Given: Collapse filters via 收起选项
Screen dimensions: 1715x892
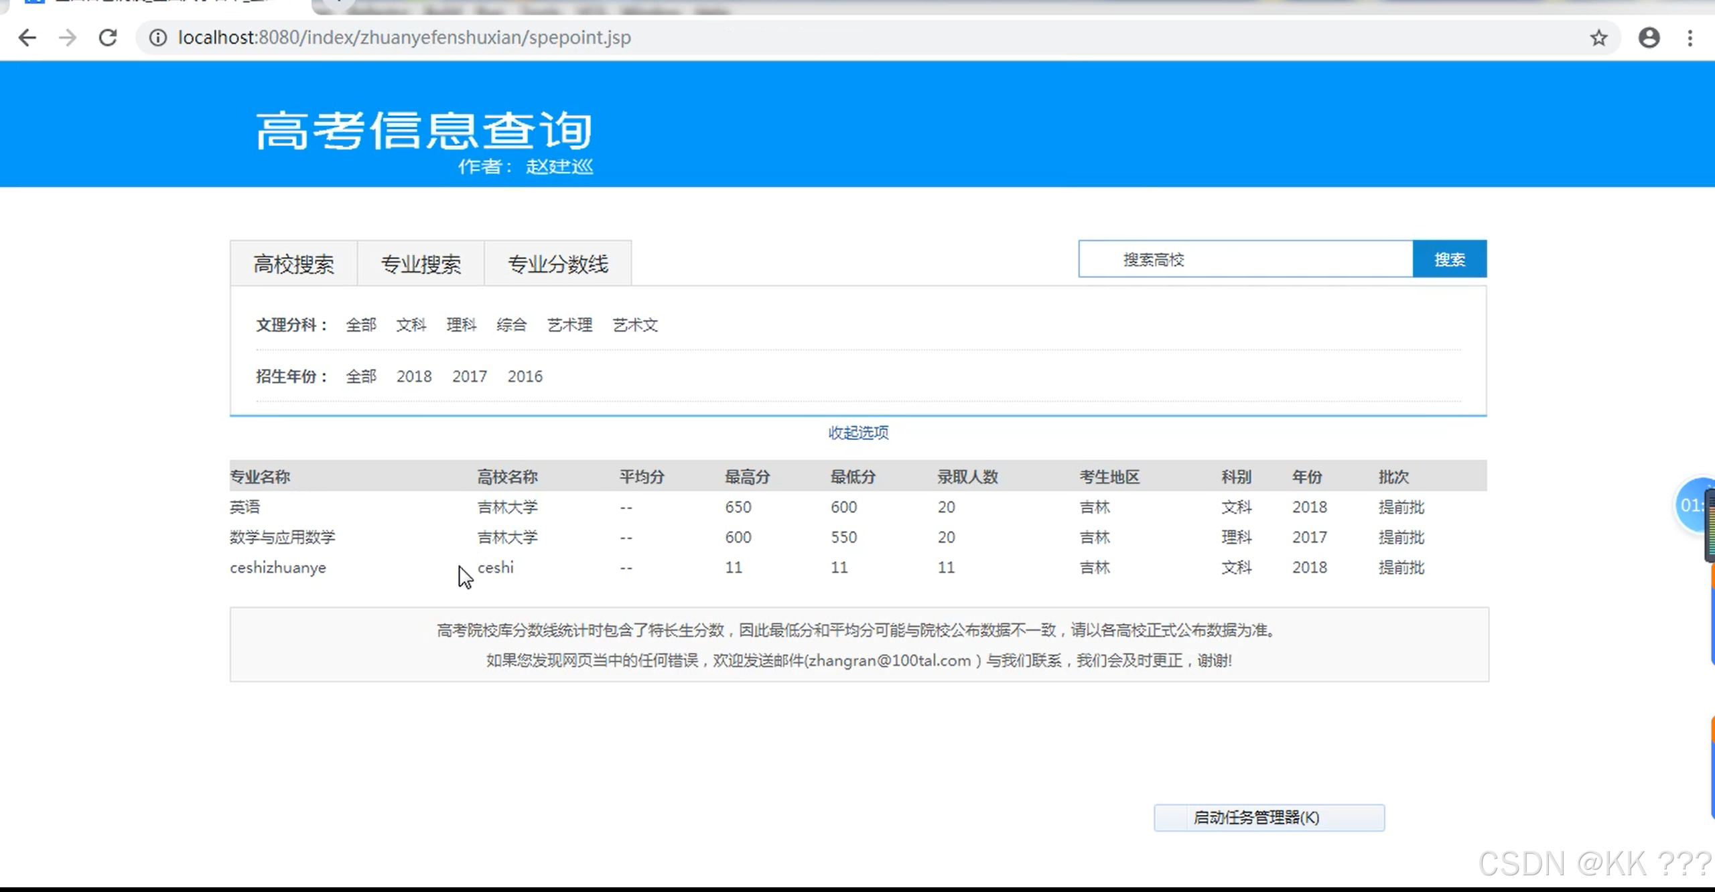Looking at the screenshot, I should [x=858, y=433].
